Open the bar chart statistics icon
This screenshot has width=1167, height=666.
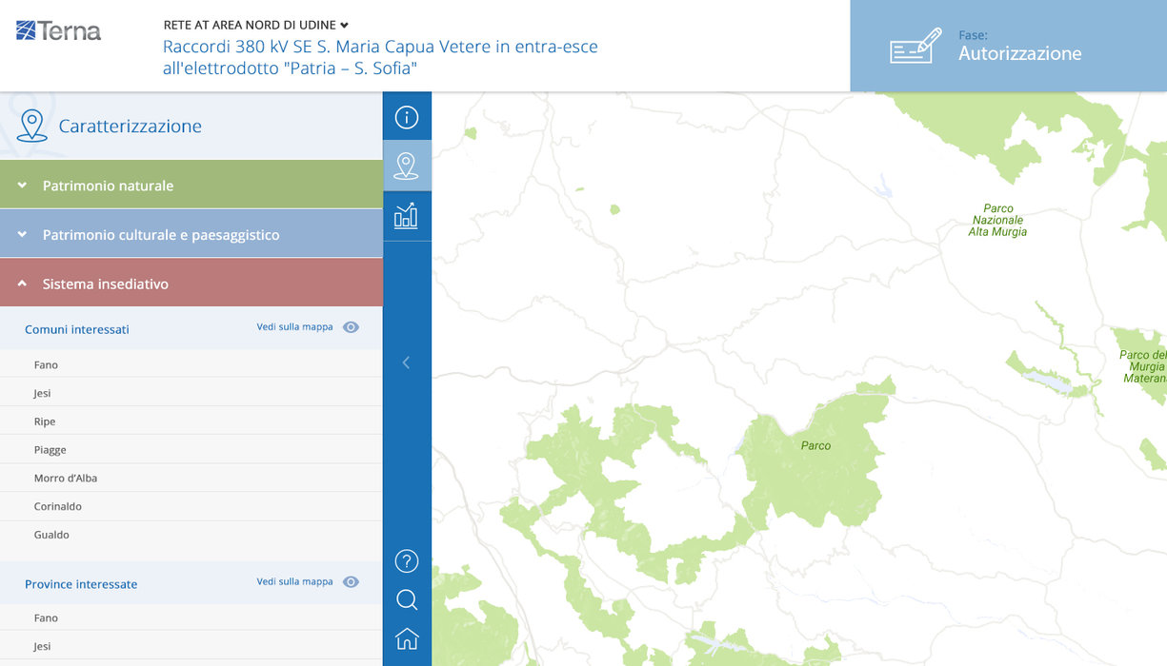coord(407,216)
